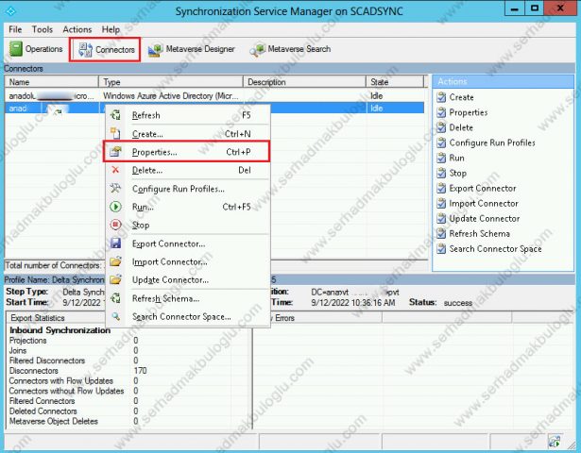581x453 pixels.
Task: Choose Update Connector... in context menu
Action: pos(187,279)
